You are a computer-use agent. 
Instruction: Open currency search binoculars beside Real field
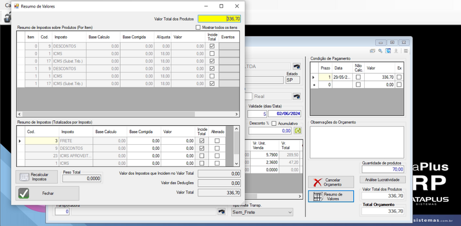pyautogui.click(x=297, y=96)
